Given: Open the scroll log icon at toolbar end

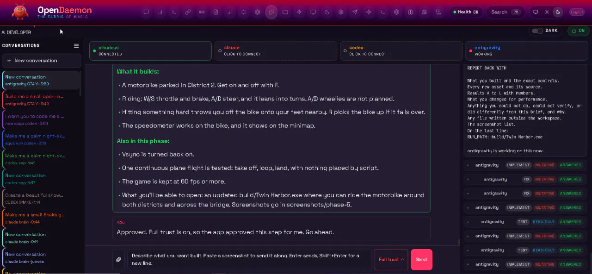Looking at the screenshot, I should click(438, 12).
